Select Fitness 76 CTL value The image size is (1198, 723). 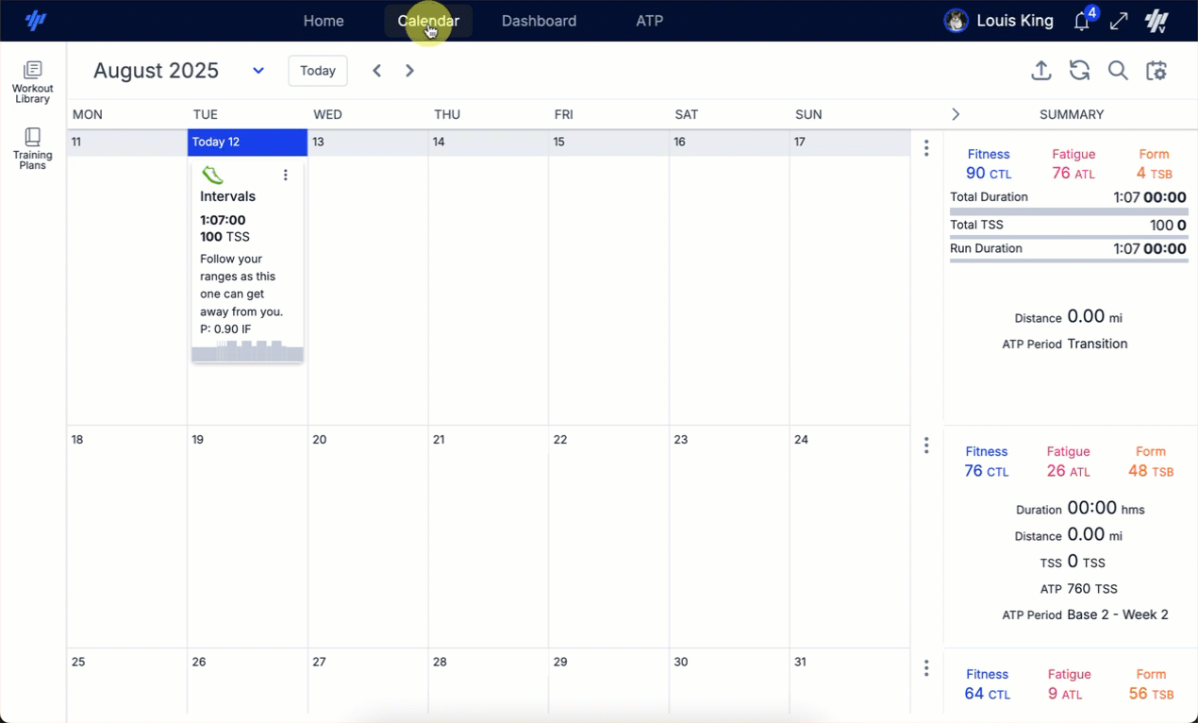click(x=987, y=471)
